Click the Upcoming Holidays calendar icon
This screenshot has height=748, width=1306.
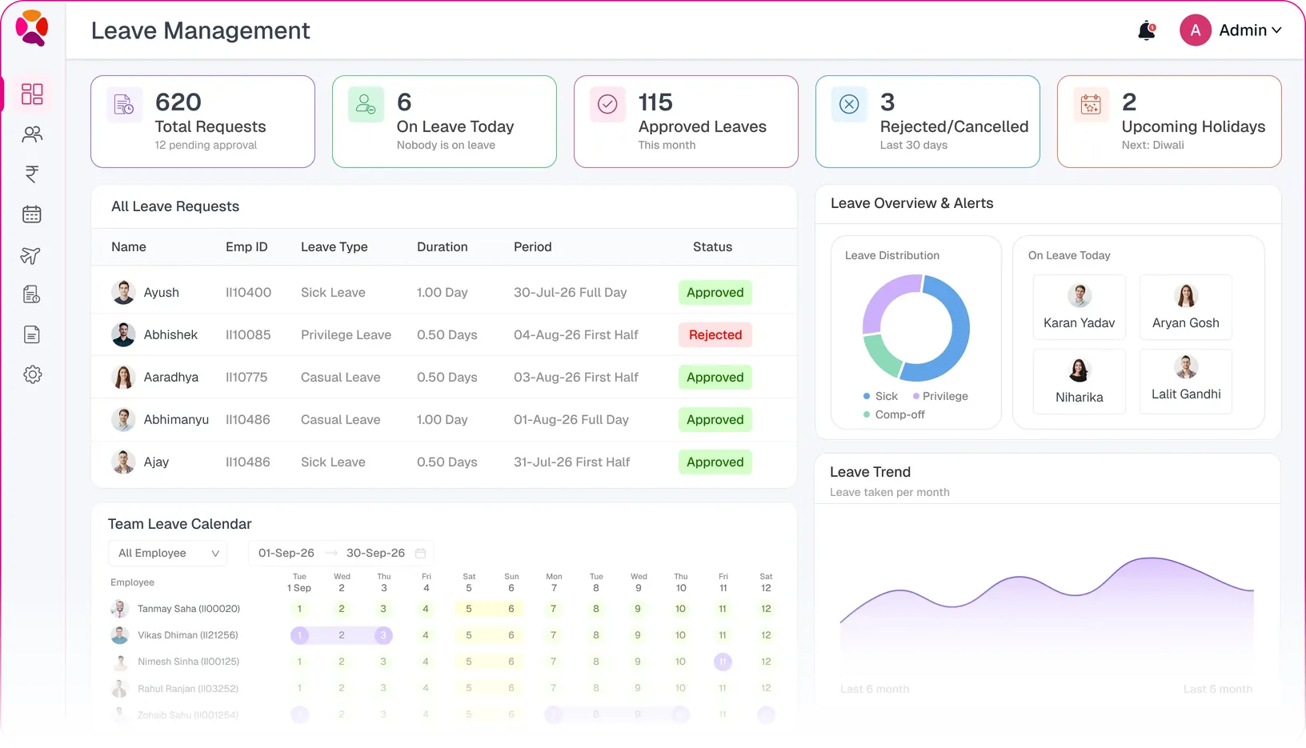click(x=1091, y=105)
